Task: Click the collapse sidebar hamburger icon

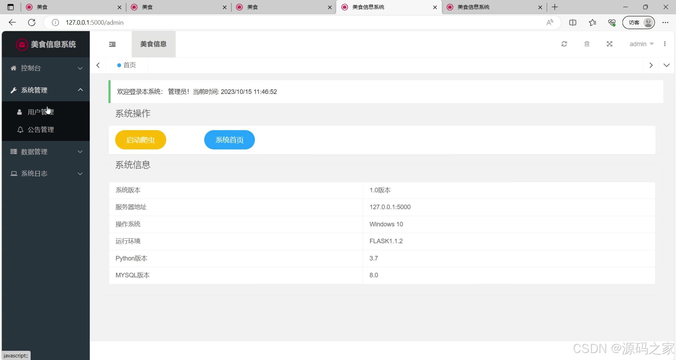Action: (112, 44)
